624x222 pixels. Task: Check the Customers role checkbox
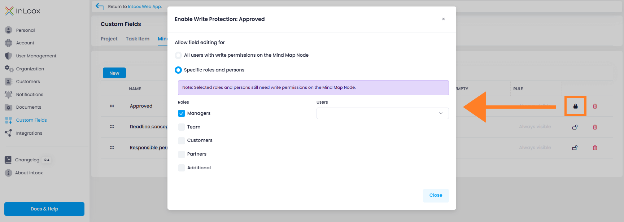[x=182, y=140]
